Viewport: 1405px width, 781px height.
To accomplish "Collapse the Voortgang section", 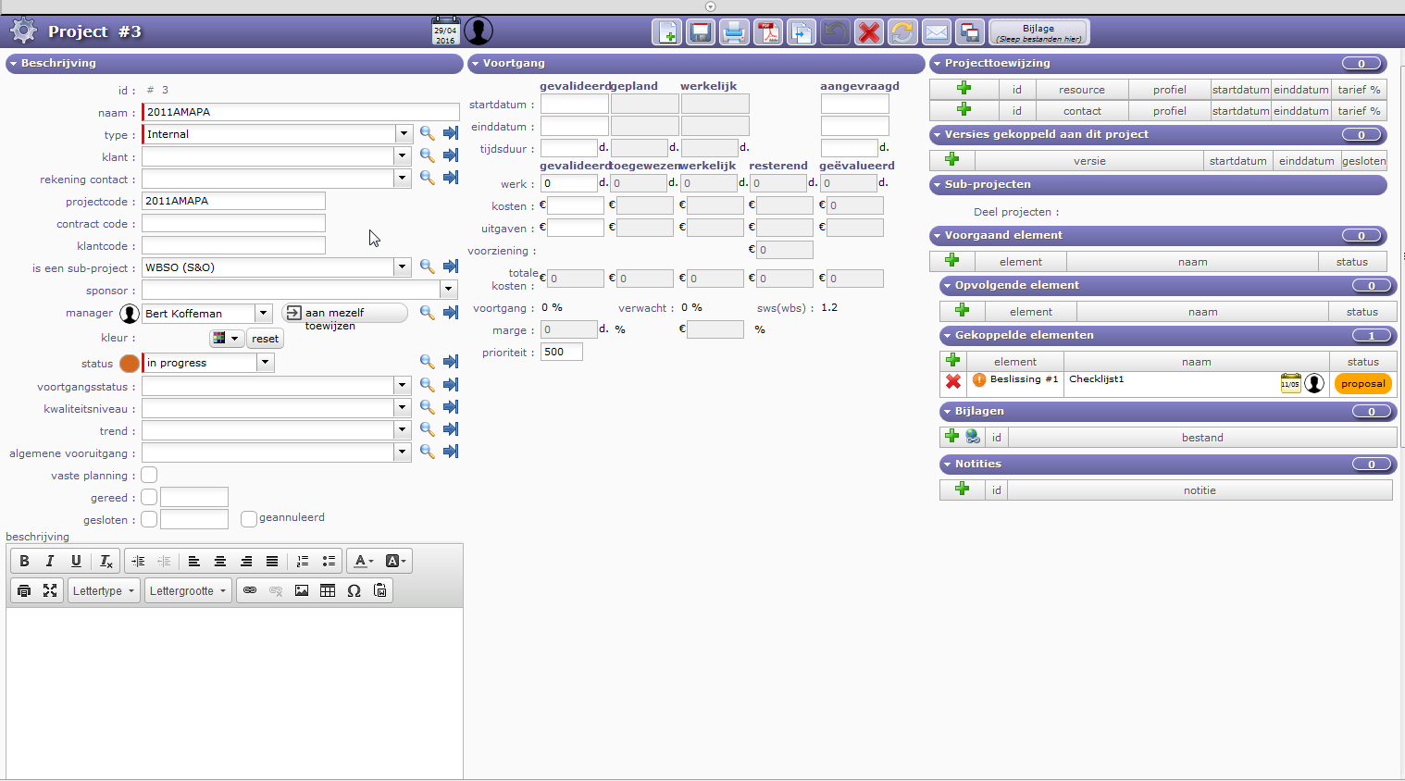I will pos(475,64).
